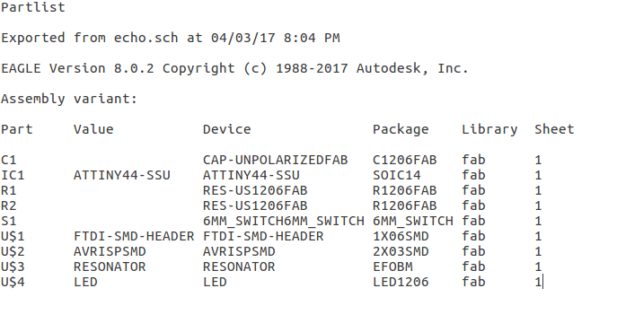Click the Value column header
617x332 pixels.
click(x=93, y=129)
